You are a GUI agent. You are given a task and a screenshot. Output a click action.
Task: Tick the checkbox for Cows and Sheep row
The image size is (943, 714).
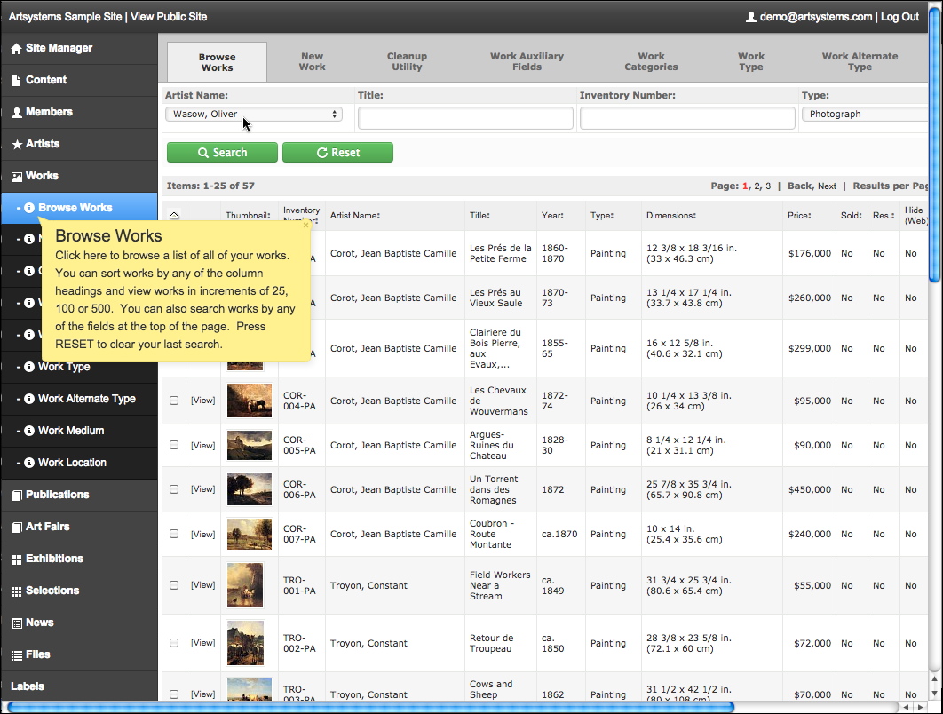[174, 694]
